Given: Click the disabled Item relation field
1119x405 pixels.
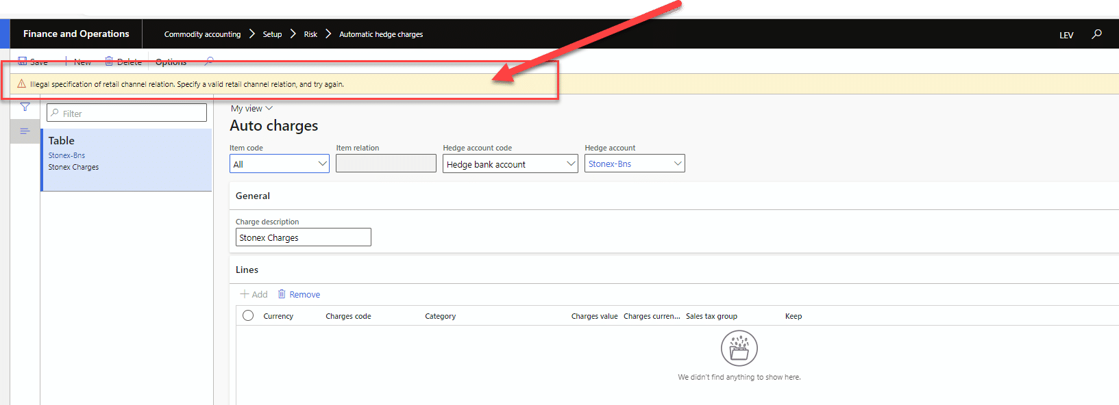Looking at the screenshot, I should pyautogui.click(x=386, y=164).
